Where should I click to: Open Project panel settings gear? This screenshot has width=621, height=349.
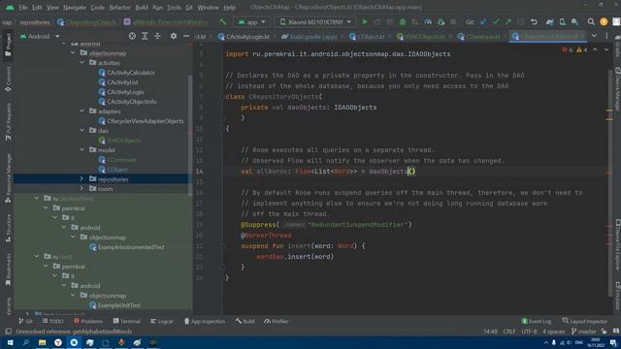click(174, 37)
